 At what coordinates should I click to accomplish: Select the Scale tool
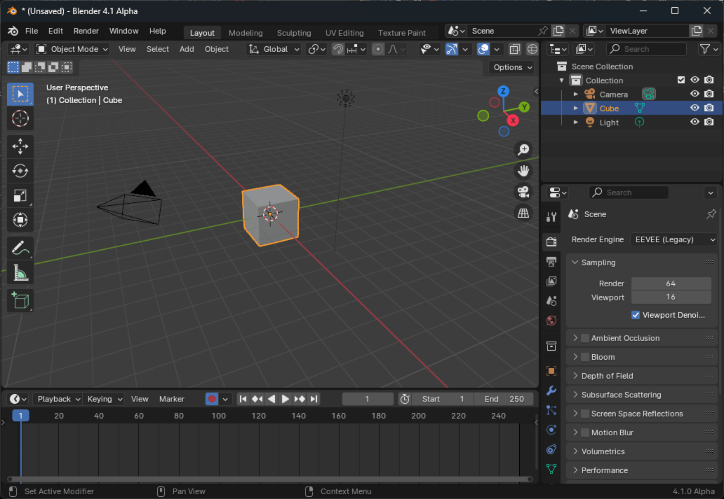(20, 195)
